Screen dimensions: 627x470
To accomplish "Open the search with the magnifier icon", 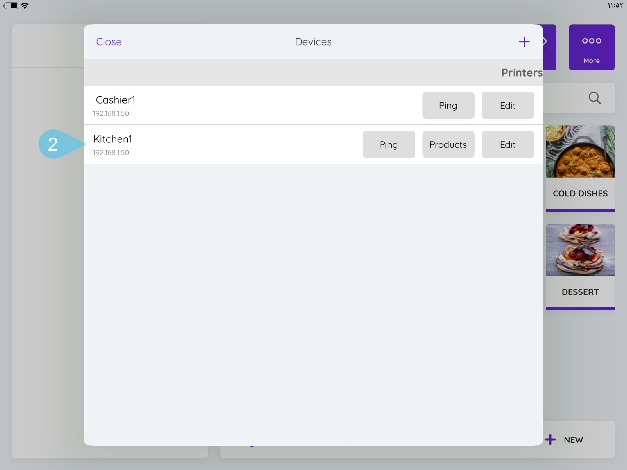I will tap(595, 98).
